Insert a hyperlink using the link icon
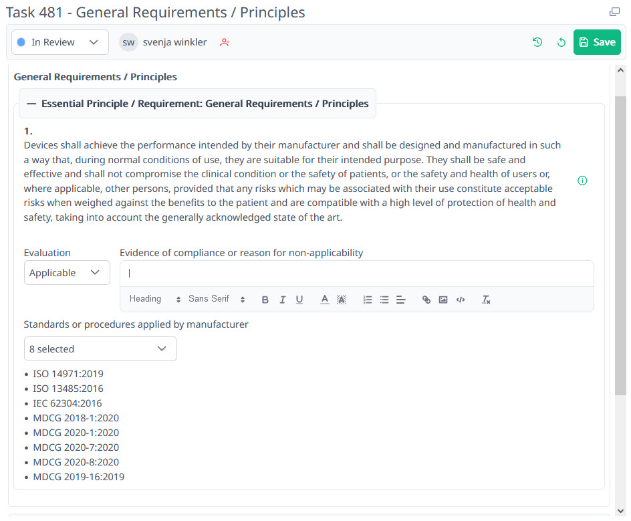The image size is (631, 521). (426, 300)
